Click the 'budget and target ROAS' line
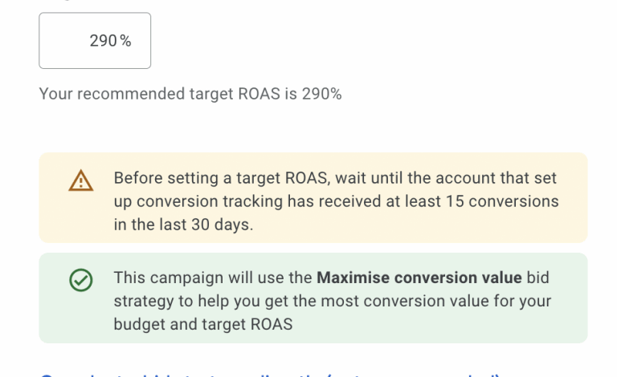Viewport: 617px width, 377px height. 203,324
